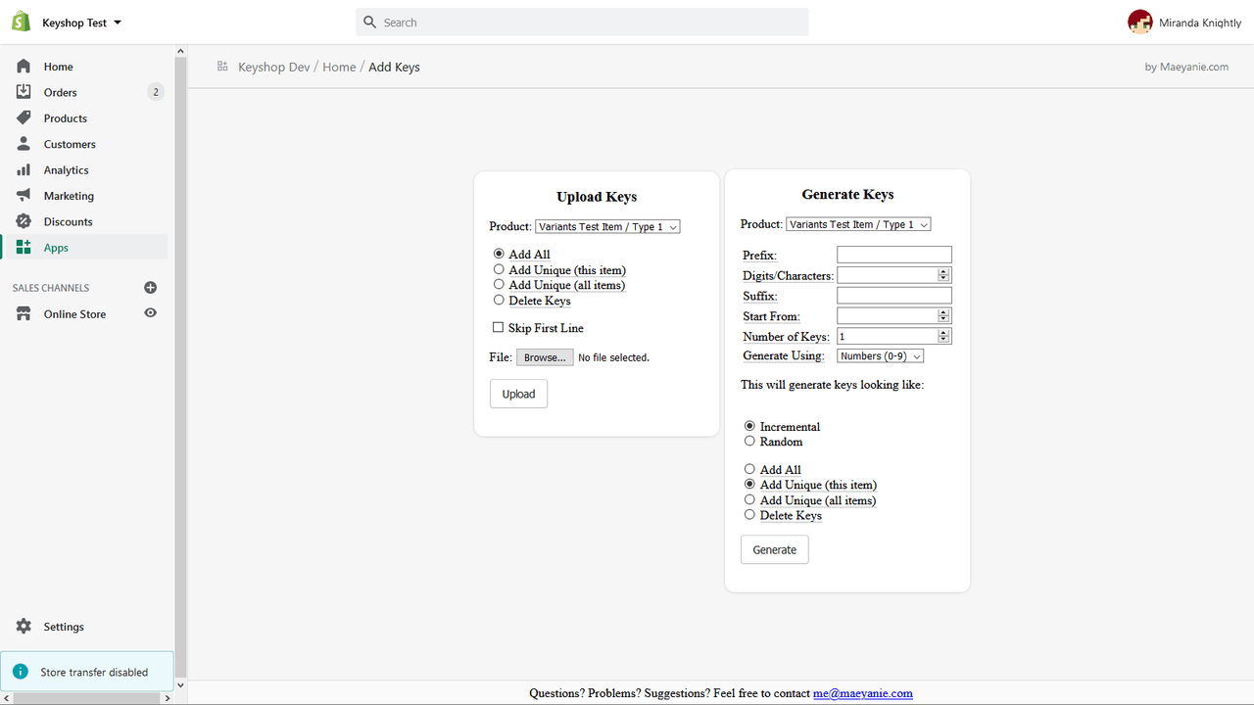1254x705 pixels.
Task: Select the Incremental radio option
Action: pyautogui.click(x=749, y=426)
